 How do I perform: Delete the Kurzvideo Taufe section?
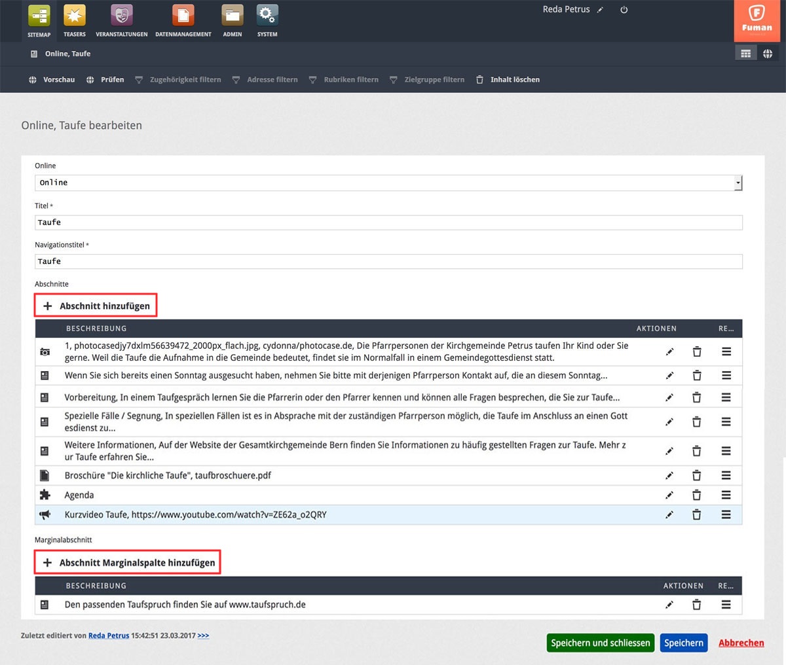(x=696, y=515)
